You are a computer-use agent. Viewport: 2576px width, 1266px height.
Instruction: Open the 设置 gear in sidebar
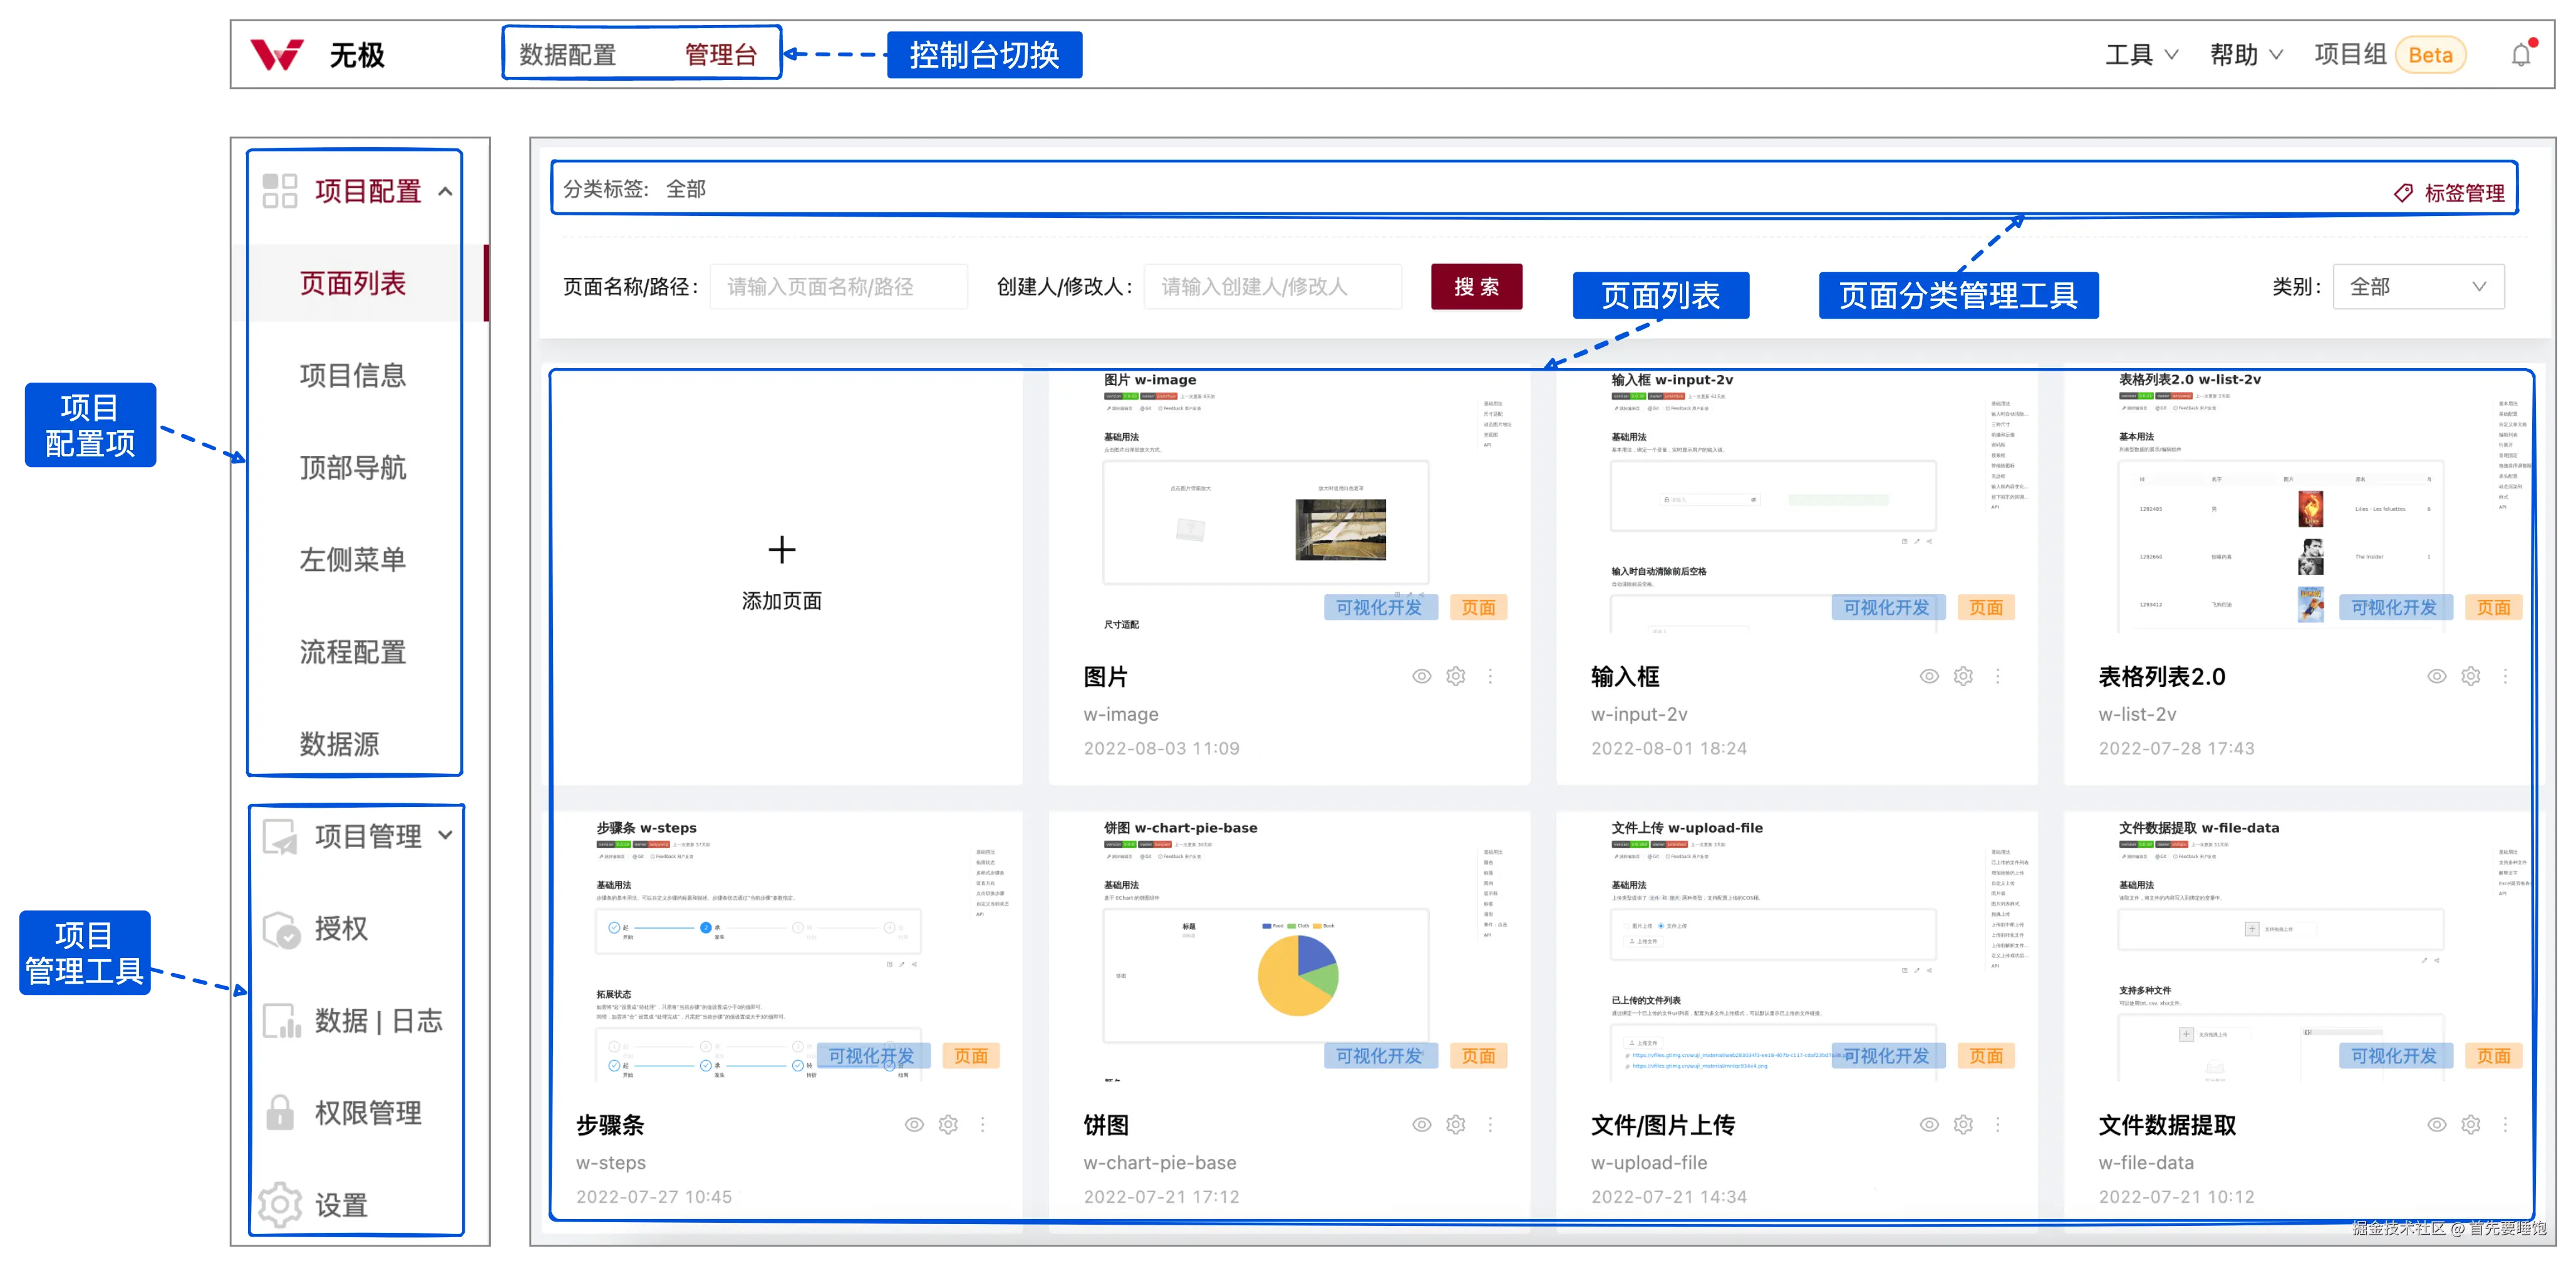pos(281,1205)
